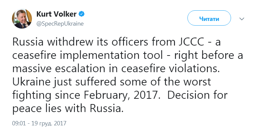Click the words 'Decision for' in the tweet

pos(197,95)
